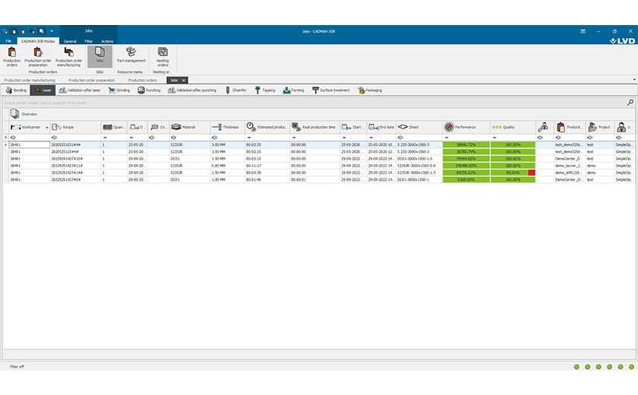Select recipe 20229291427#9# cell
This screenshot has height=395, width=638.
[x=75, y=179]
